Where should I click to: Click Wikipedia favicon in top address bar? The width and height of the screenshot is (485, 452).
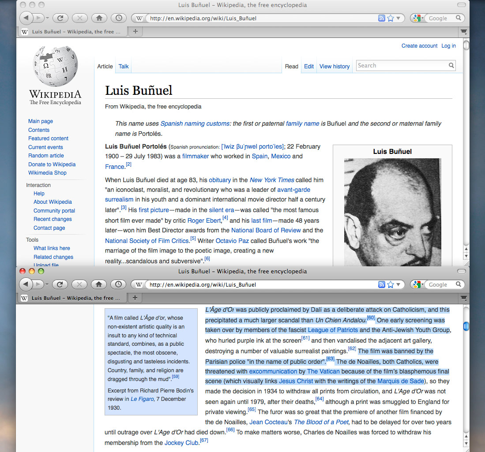139,18
